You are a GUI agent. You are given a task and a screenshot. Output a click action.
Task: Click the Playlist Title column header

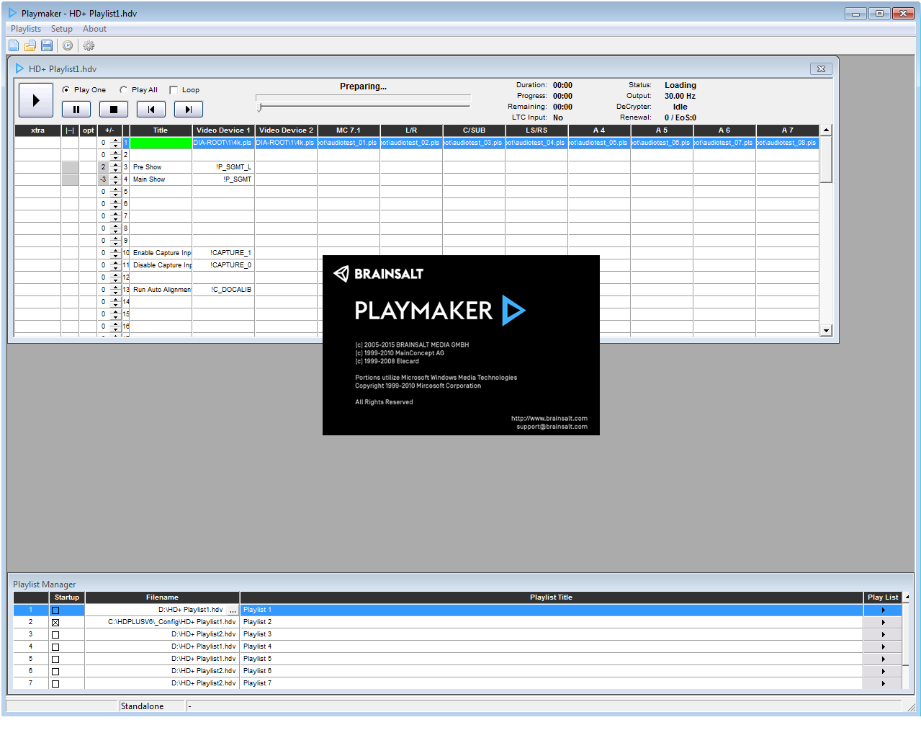coord(551,597)
